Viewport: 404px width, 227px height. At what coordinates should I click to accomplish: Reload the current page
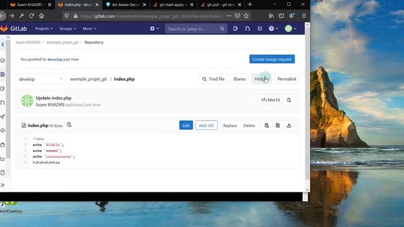(x=32, y=16)
